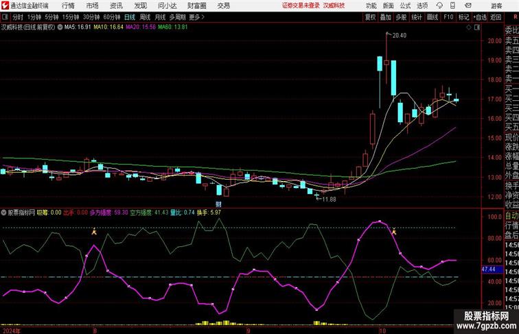This screenshot has width=519, height=334.
Task: Add stock with +自选 button
Action: (x=480, y=17)
